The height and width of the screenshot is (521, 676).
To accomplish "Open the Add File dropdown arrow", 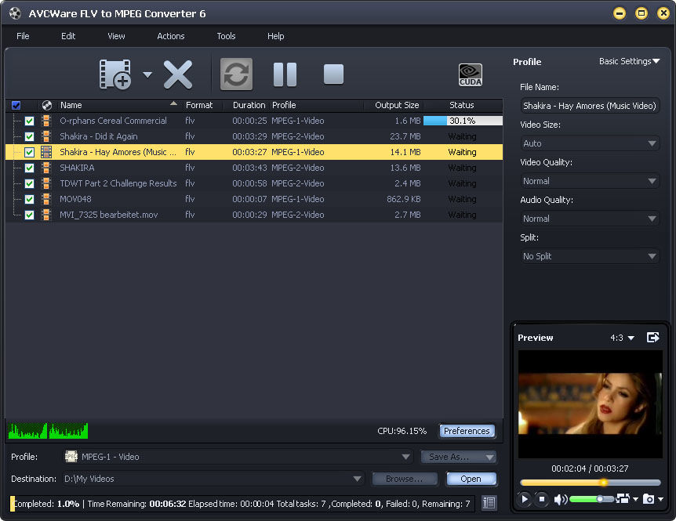I will point(147,74).
